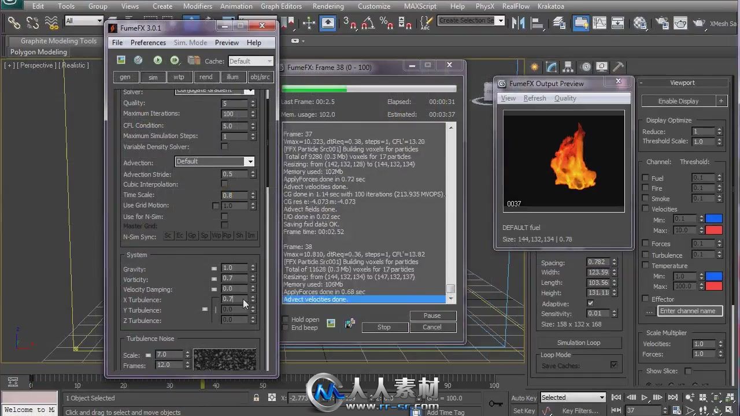Enable the Use for N-Sim checkbox
This screenshot has width=740, height=416.
[x=224, y=217]
